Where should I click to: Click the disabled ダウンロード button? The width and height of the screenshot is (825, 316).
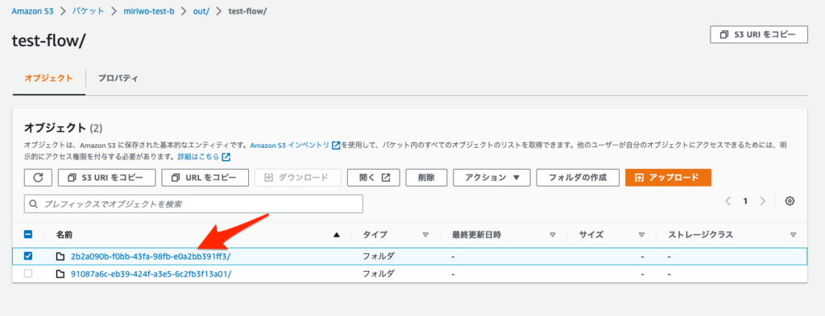298,178
